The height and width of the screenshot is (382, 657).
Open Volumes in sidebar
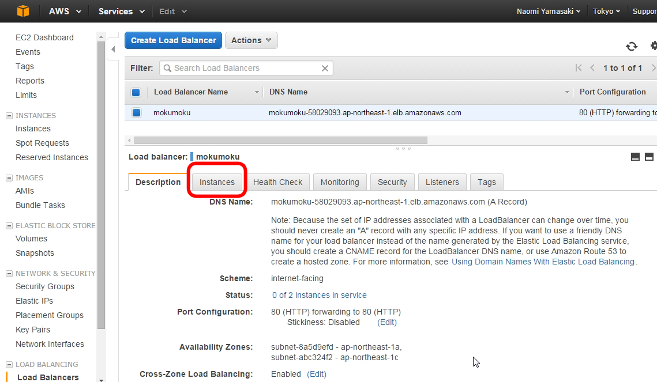(x=31, y=239)
